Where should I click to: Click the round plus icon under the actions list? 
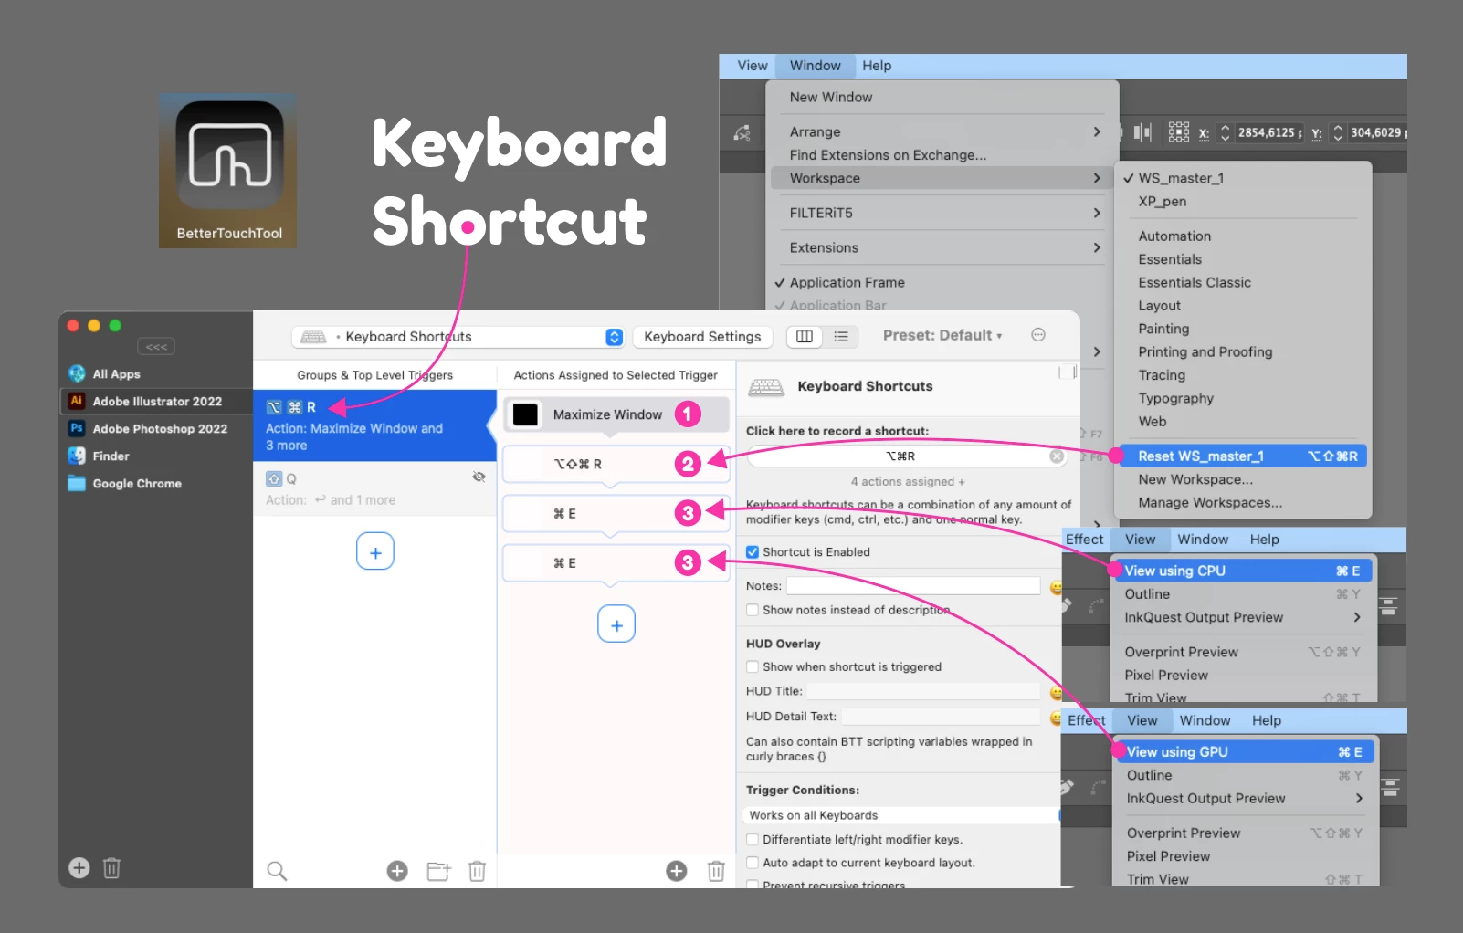[x=677, y=871]
